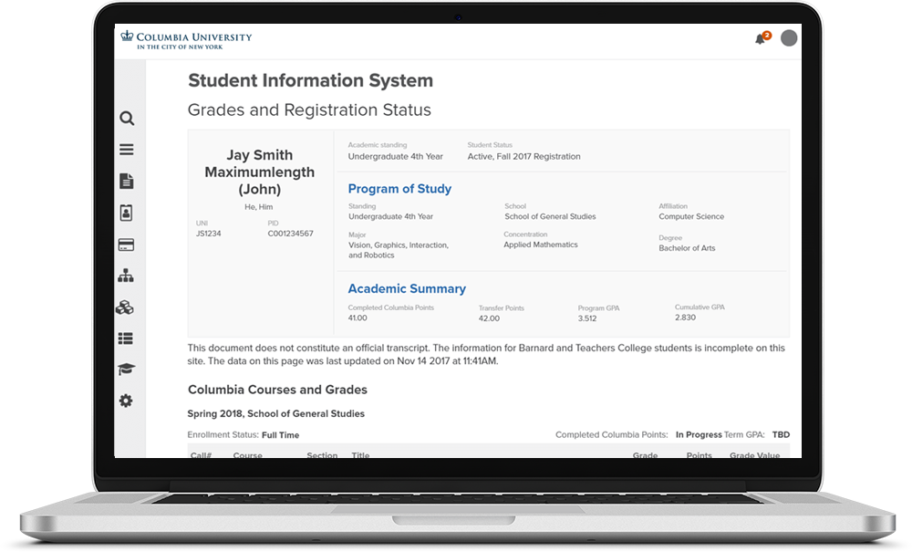Select the document page icon in sidebar
Viewport: 912px width, 552px height.
click(126, 181)
